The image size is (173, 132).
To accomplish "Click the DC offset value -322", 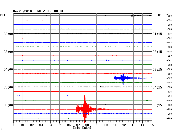I will 169,38.
